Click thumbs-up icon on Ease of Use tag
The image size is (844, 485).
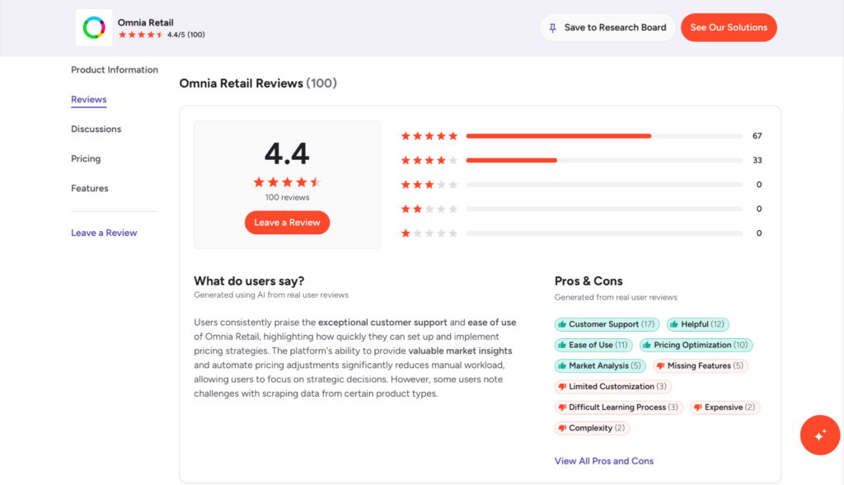tap(562, 345)
